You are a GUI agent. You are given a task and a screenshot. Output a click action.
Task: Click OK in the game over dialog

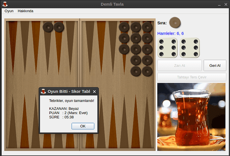tap(83, 126)
